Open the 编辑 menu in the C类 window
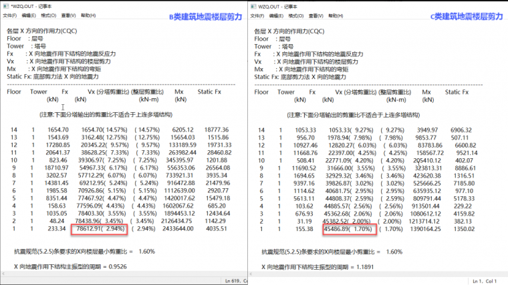The width and height of the screenshot is (508, 285). point(280,15)
